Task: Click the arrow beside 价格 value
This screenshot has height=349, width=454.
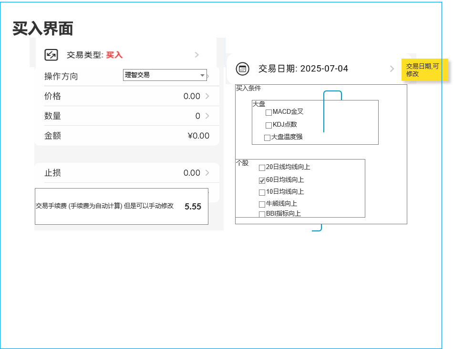Action: coord(207,96)
